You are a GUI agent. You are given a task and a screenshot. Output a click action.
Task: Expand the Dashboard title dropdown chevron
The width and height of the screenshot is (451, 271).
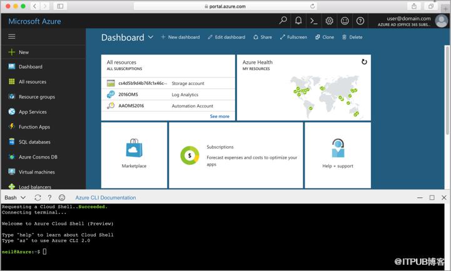(150, 37)
